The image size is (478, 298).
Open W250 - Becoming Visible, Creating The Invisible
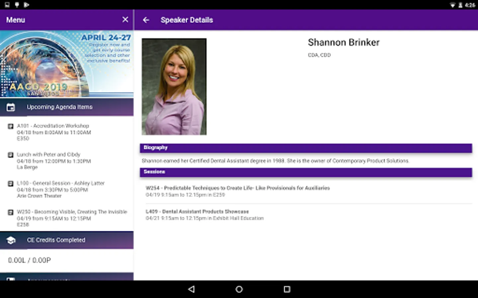(x=67, y=218)
